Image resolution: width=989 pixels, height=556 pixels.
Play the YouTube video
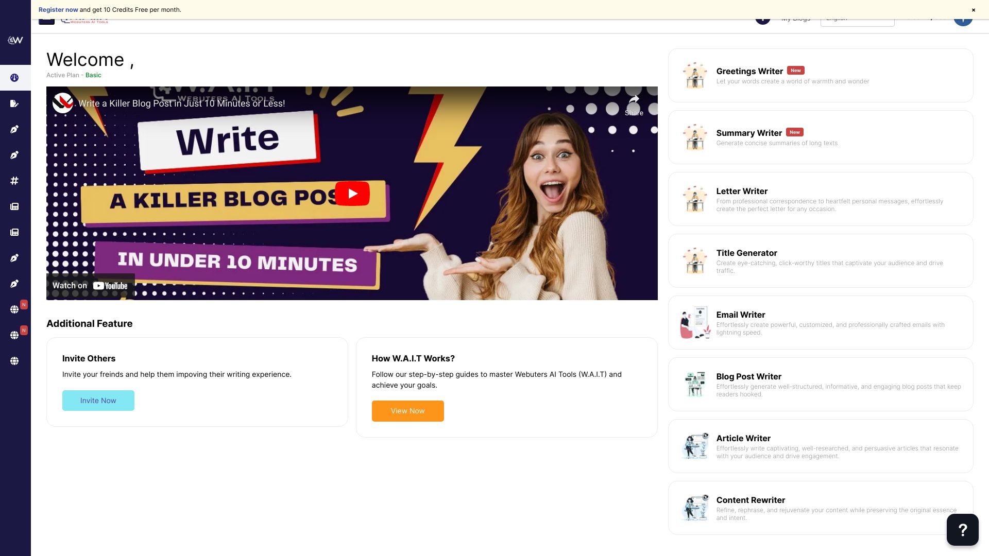pyautogui.click(x=352, y=194)
